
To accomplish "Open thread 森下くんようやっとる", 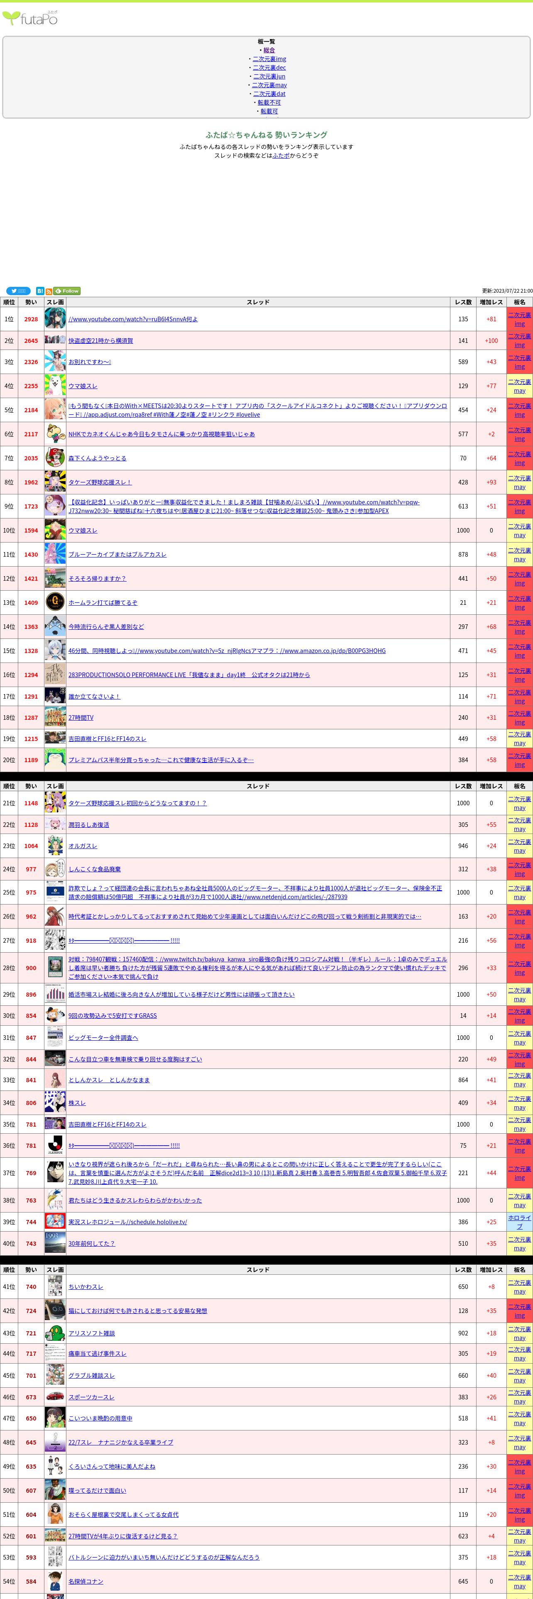I will click(x=98, y=458).
